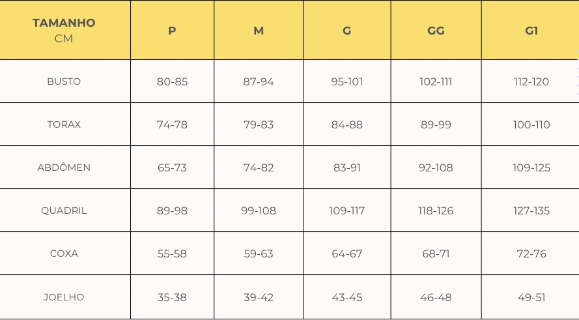Viewport: 579px width, 320px height.
Task: Click the 112-120 busto cell
Action: click(531, 81)
